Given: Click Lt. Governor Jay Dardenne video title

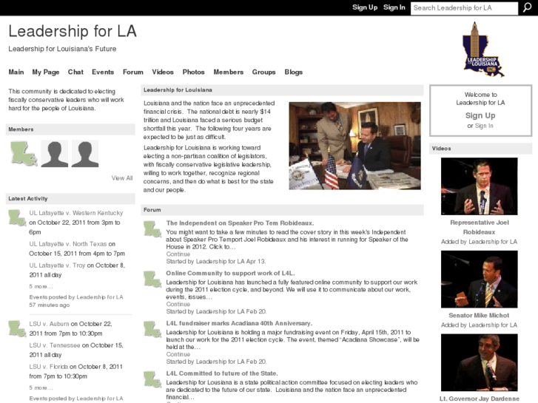Looking at the screenshot, I should 480,399.
